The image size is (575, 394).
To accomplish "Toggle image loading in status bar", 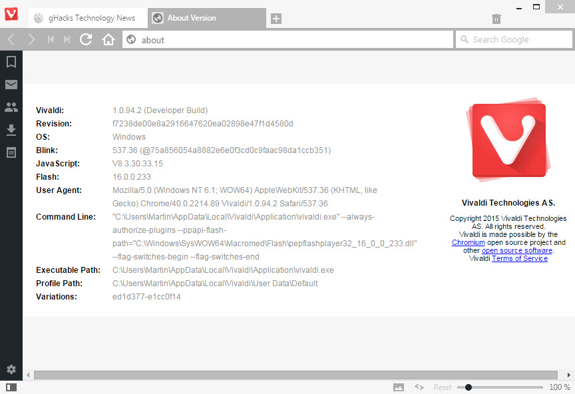I will click(x=399, y=387).
